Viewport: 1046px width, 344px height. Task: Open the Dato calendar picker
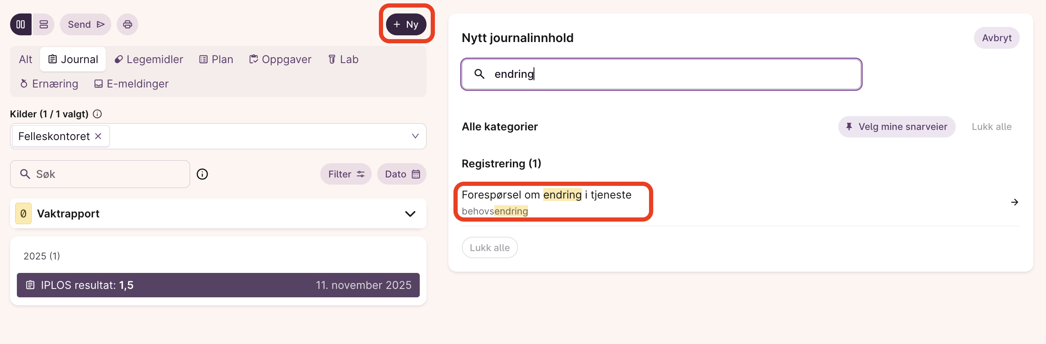(x=402, y=174)
